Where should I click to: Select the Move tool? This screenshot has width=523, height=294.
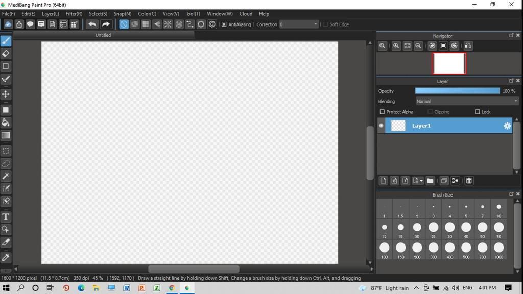point(6,94)
